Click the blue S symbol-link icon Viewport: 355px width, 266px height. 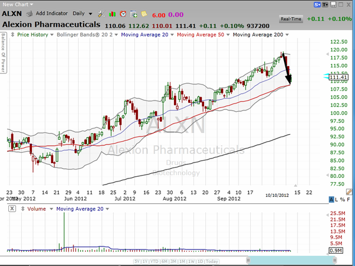317,5
